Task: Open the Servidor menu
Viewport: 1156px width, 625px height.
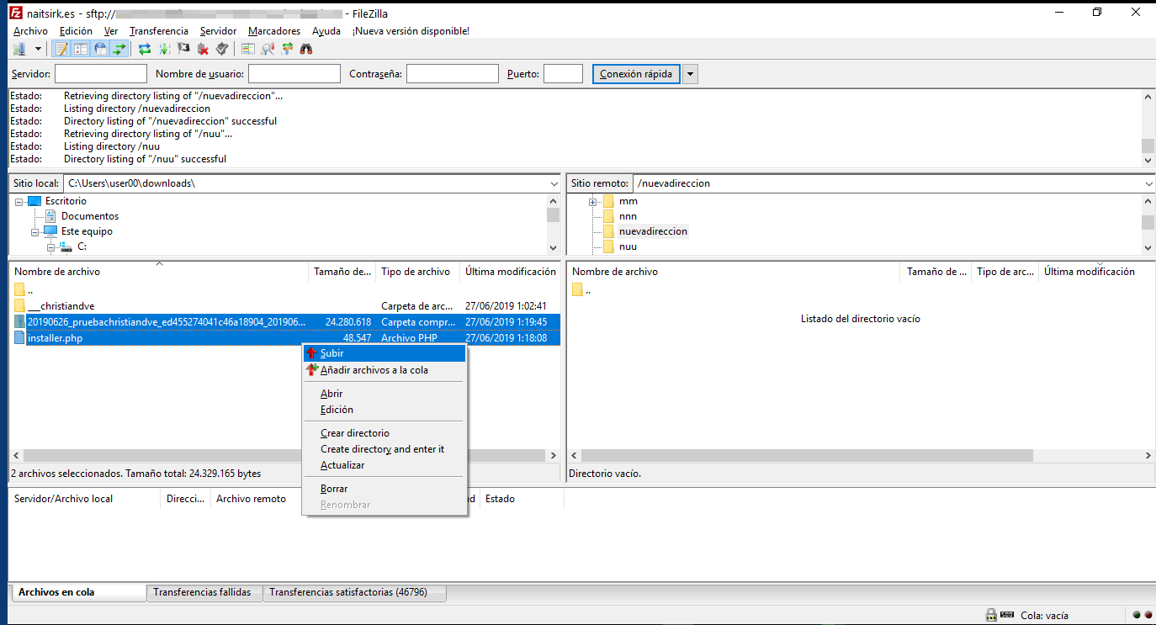Action: [218, 31]
